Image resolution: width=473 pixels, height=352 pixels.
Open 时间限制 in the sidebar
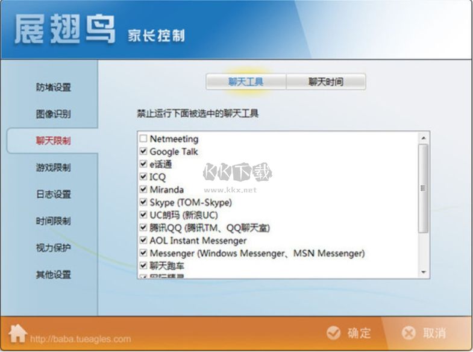click(x=54, y=221)
